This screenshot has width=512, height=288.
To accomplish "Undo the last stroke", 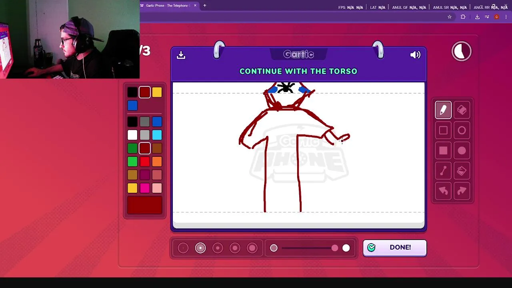I will [x=443, y=191].
